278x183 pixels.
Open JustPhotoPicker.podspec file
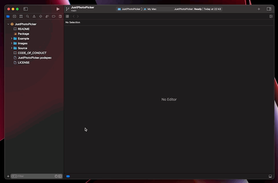coord(34,58)
